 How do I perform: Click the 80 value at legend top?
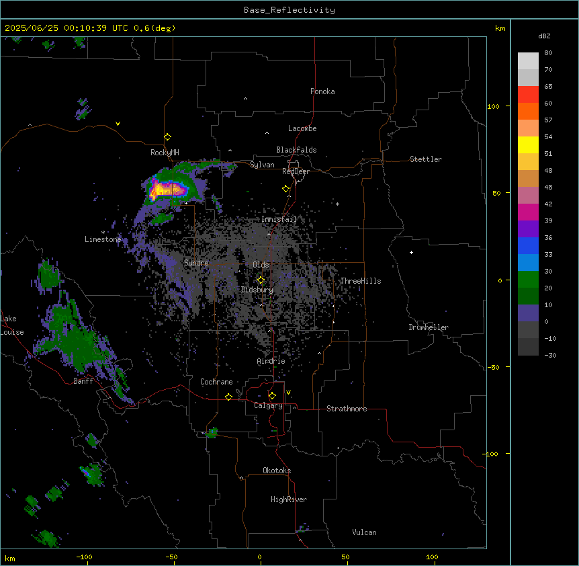(x=548, y=53)
